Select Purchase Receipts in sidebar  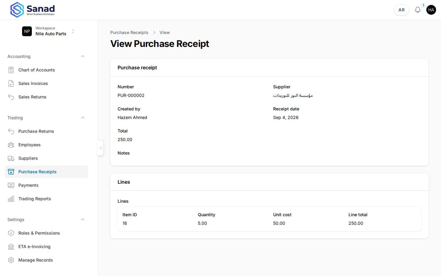(x=47, y=172)
